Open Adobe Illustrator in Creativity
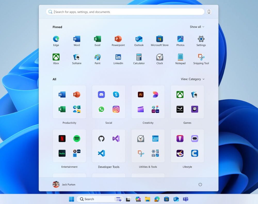258x204 pixels. pyautogui.click(x=141, y=94)
